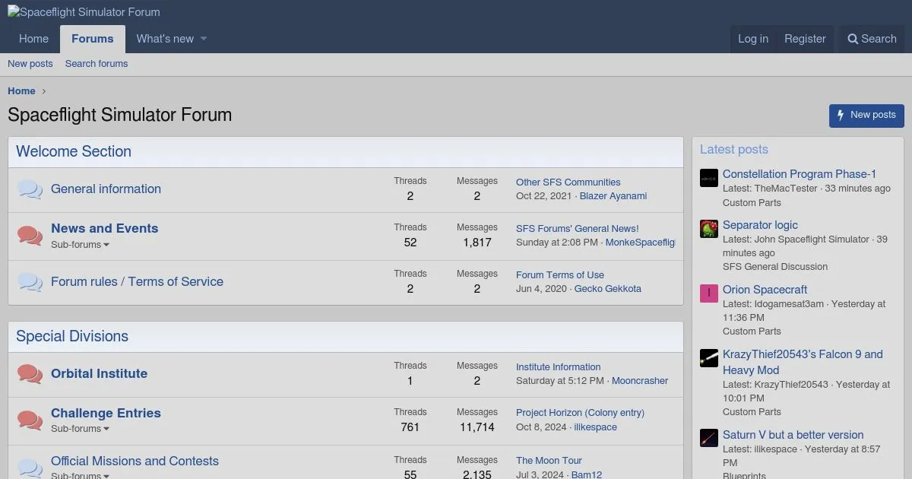Open Constellation Program Phase-1 latest post

coord(800,174)
